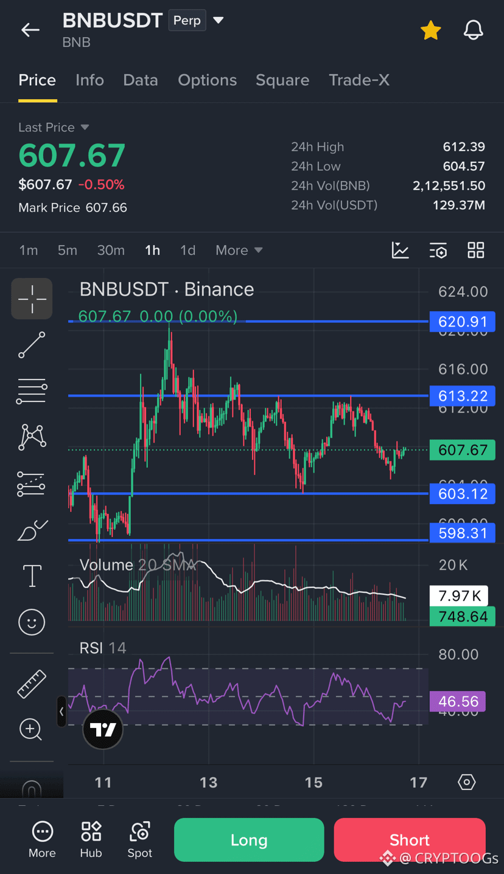The image size is (504, 874).
Task: Click the 24h Vol(USDT) value 129.37M
Action: click(459, 205)
